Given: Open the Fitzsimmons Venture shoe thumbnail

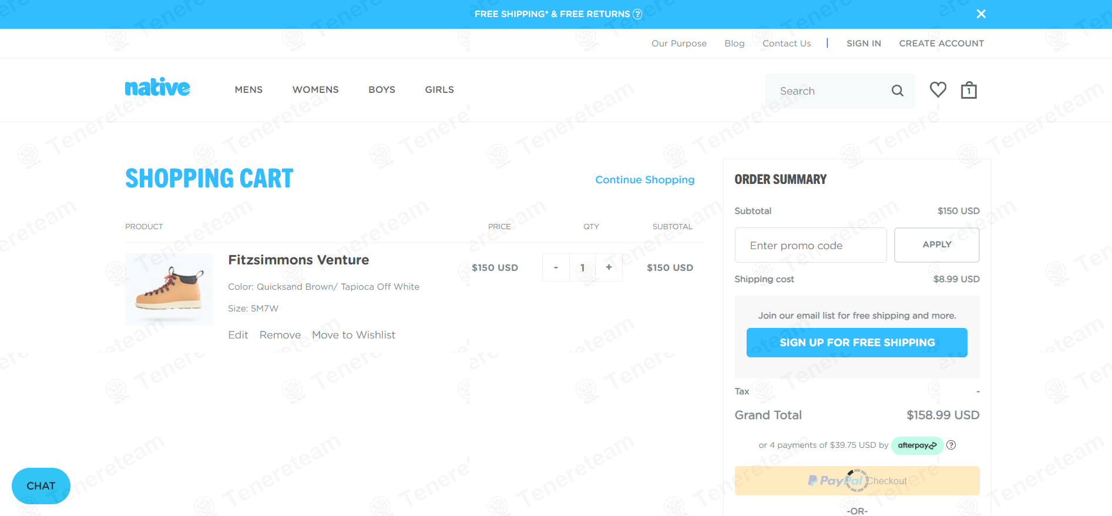Looking at the screenshot, I should pyautogui.click(x=169, y=289).
